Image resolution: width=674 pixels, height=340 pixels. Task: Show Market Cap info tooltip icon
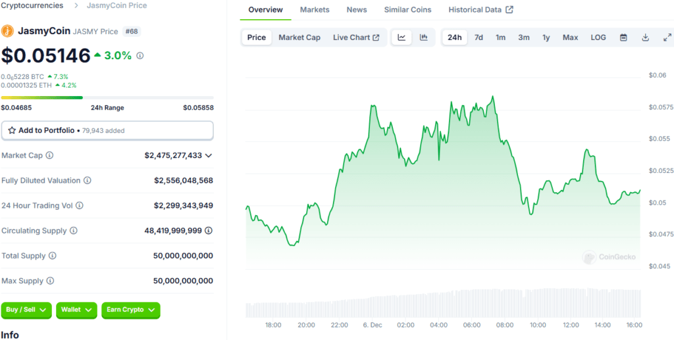pyautogui.click(x=49, y=155)
